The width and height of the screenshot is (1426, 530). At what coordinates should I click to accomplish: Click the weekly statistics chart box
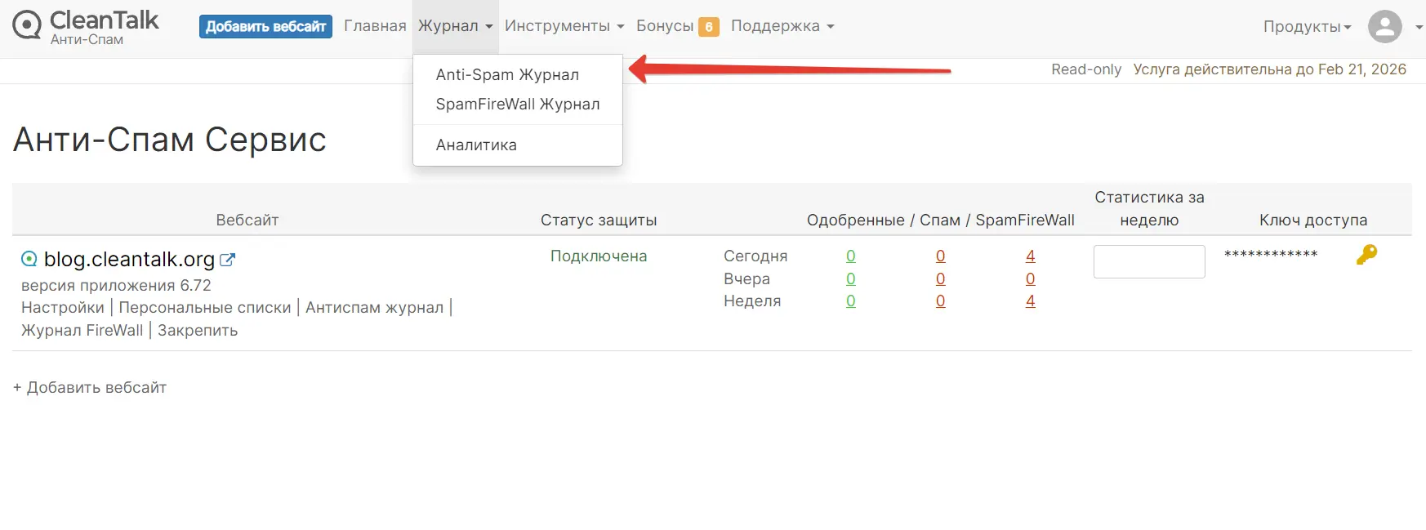click(1149, 261)
